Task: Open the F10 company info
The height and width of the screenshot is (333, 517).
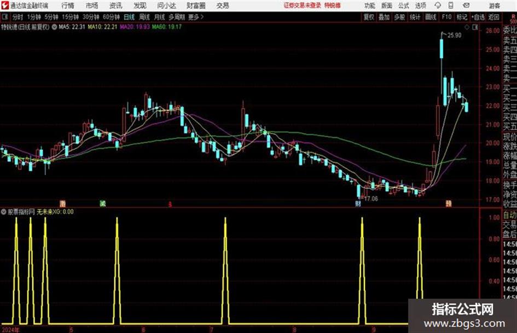Action: pos(446,17)
